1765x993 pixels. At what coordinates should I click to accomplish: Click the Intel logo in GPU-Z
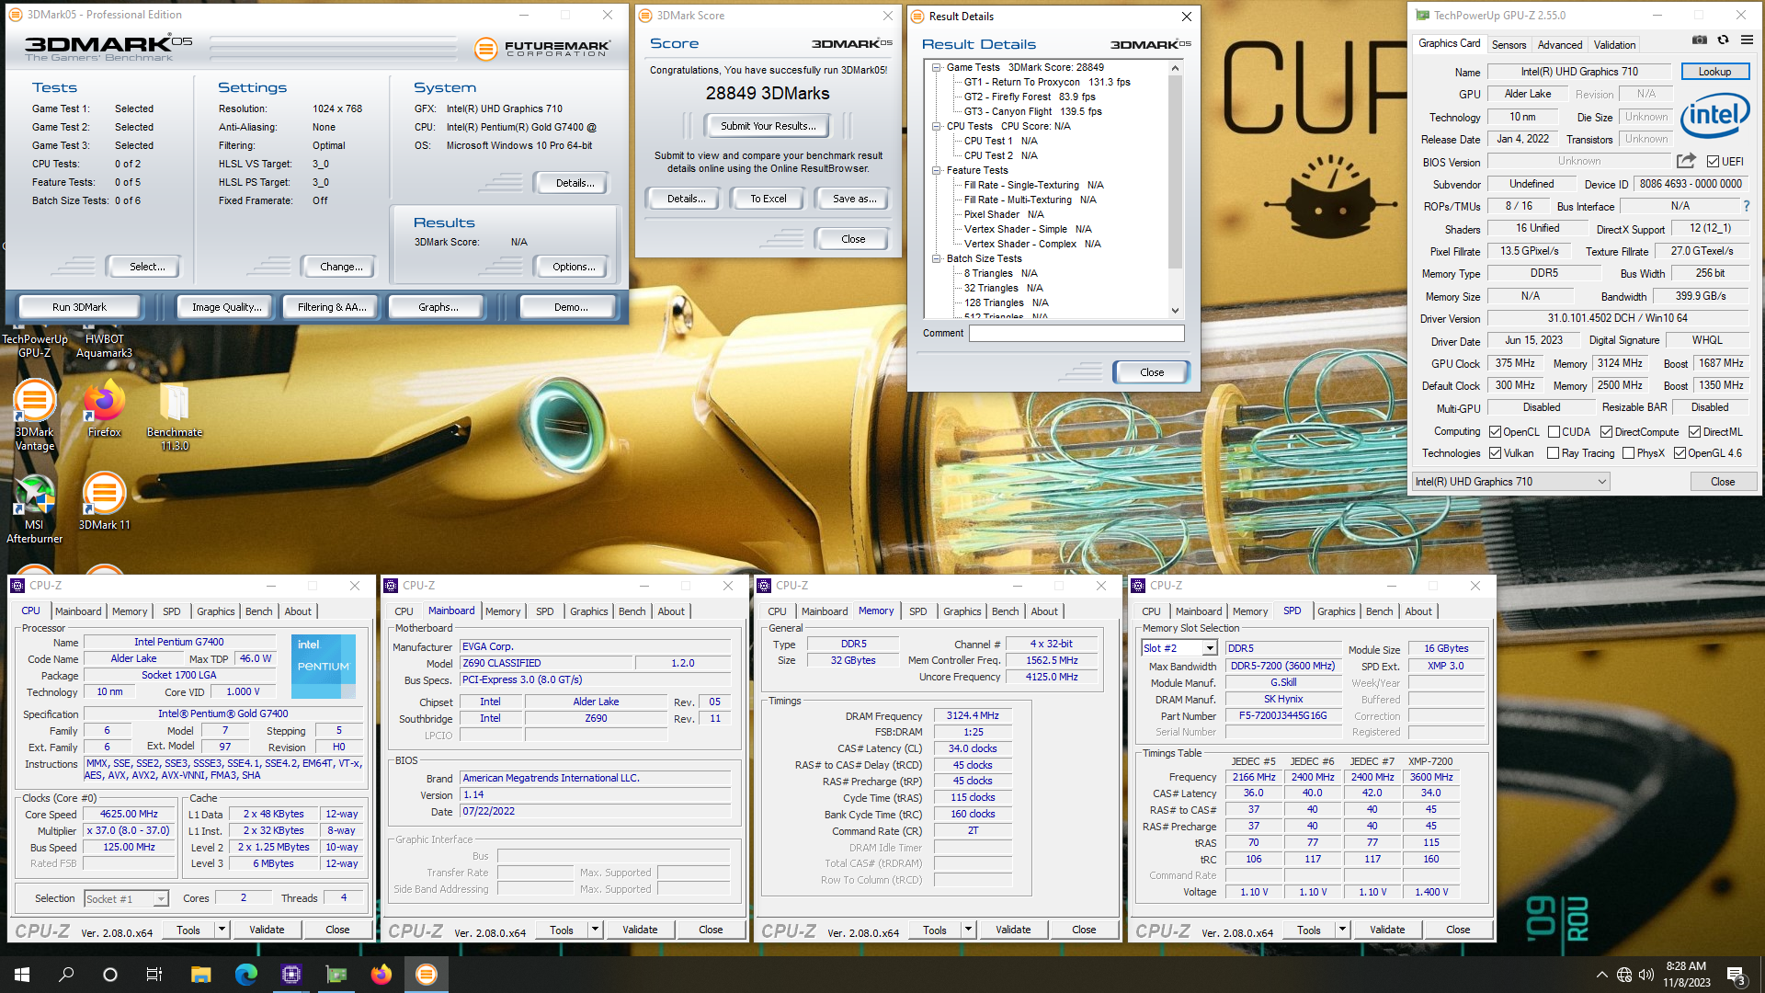click(1714, 115)
